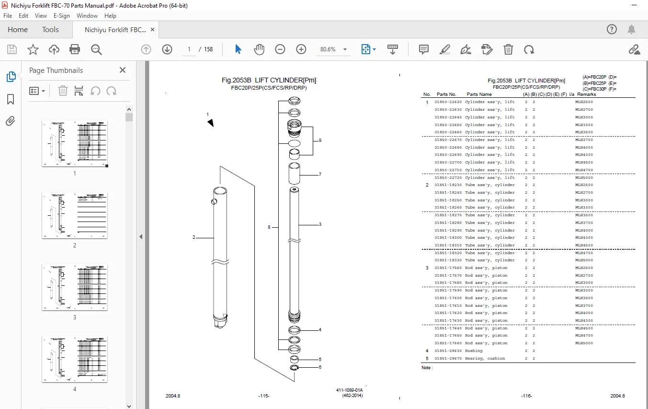
Task: Click page number -116- in footer
Action: [526, 396]
